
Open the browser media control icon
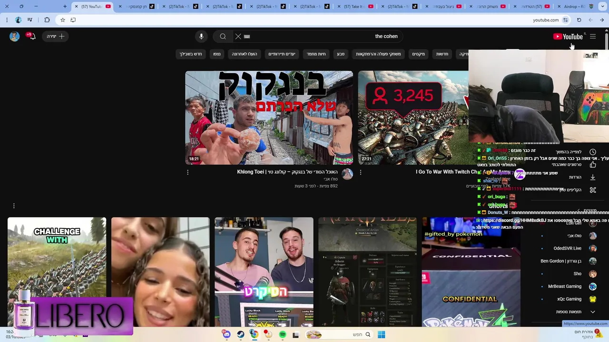coord(30,20)
